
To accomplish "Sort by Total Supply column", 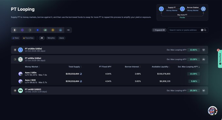I will point(75,67).
